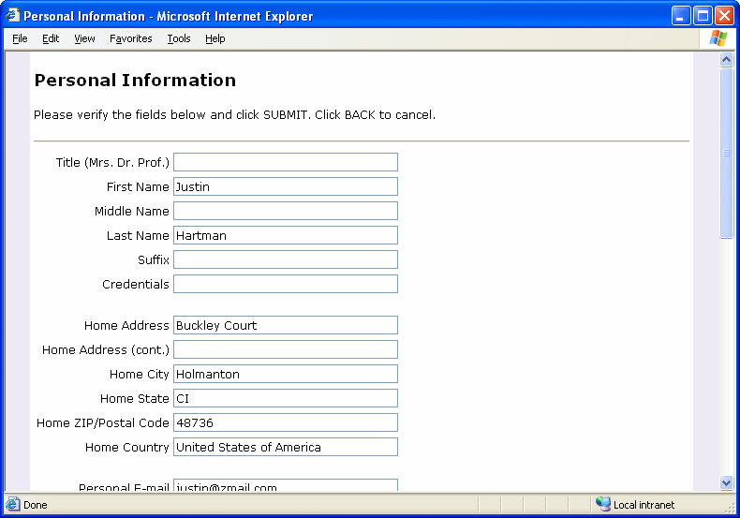
Task: Click the Home Address field with Buckley Court
Action: 285,325
